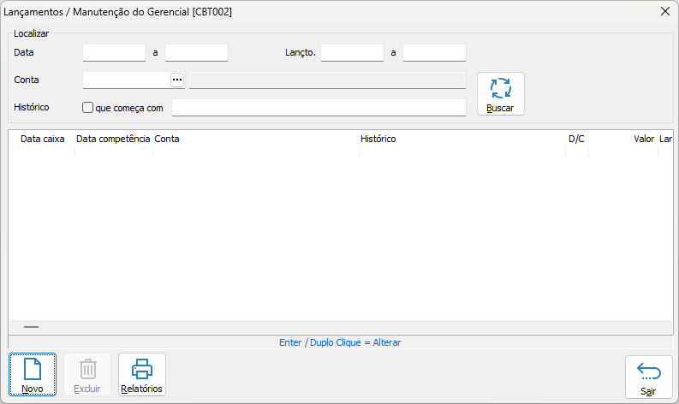Click the Conta code input field
Screen dimensions: 679x404
(126, 80)
